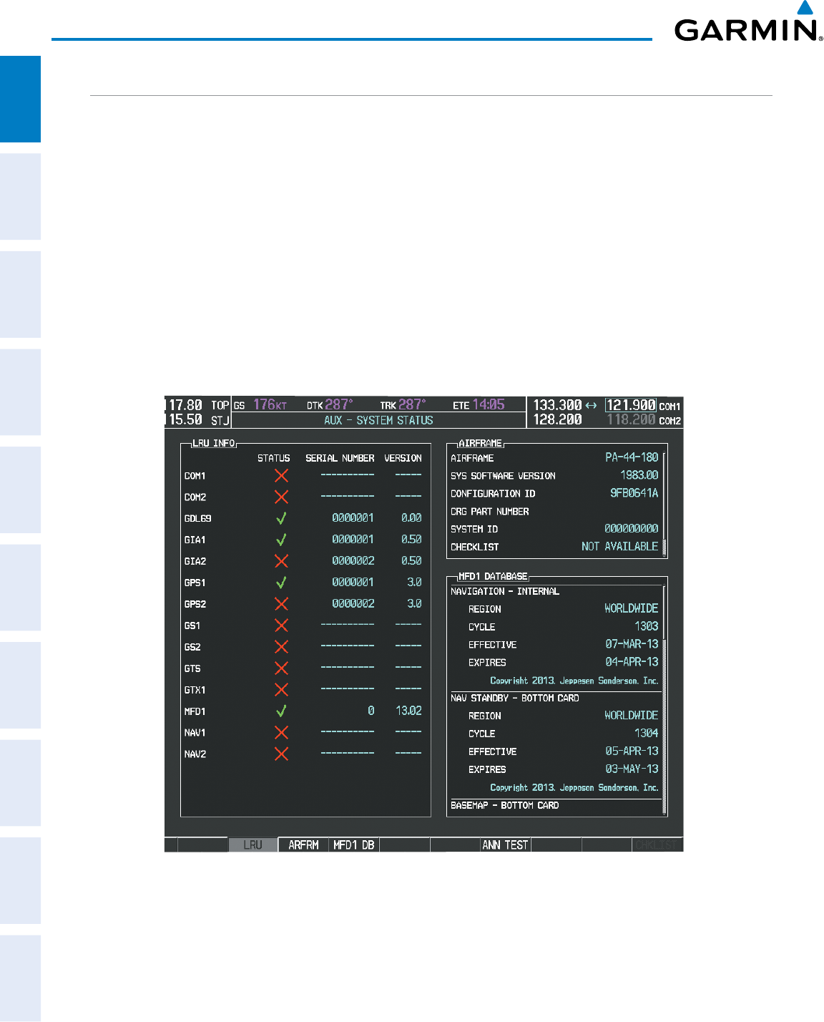The width and height of the screenshot is (824, 1022).
Task: Click the DTK 287° field
Action: point(330,405)
